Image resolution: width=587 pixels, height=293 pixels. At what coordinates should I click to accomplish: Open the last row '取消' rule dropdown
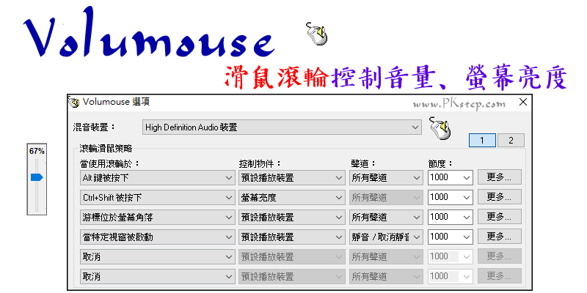(x=158, y=277)
